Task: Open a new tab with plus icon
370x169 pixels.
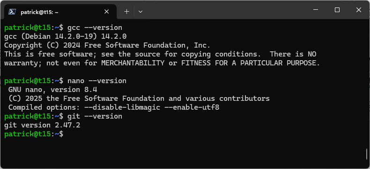Action: (127, 12)
